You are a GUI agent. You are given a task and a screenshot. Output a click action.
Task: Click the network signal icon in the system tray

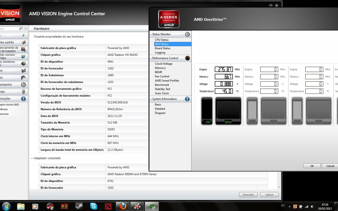pyautogui.click(x=306, y=206)
